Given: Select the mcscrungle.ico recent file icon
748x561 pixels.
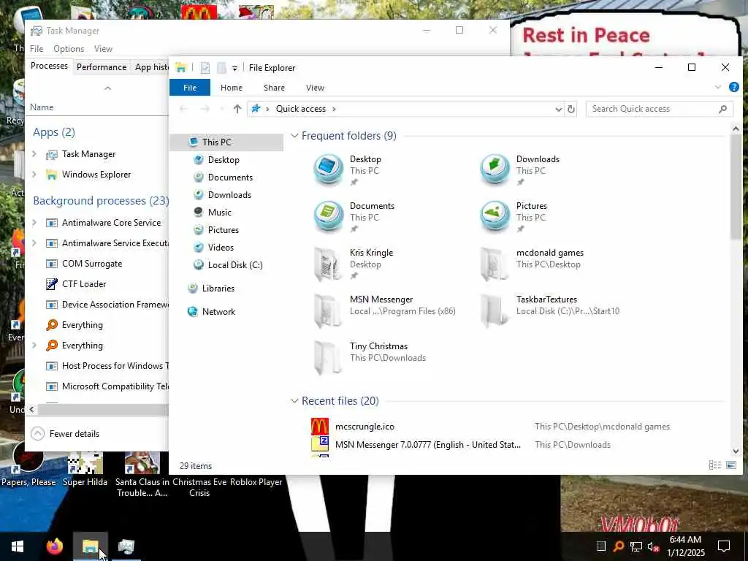Looking at the screenshot, I should coord(320,427).
